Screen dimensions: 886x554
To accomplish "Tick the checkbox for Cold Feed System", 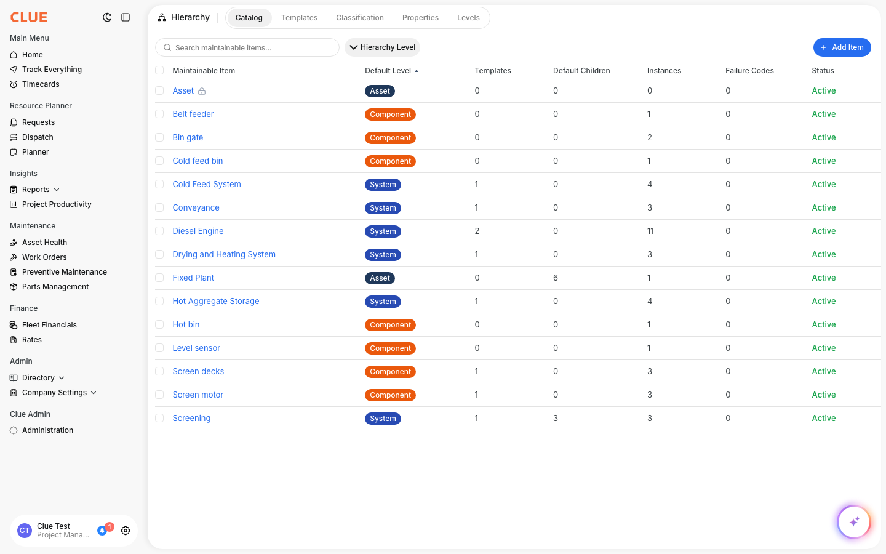I will (159, 184).
